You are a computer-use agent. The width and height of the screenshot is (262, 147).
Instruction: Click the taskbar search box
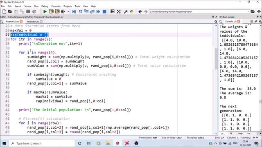(42, 143)
